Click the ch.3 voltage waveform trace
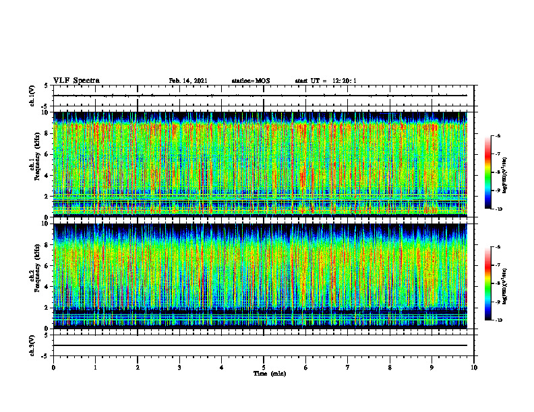The height and width of the screenshot is (412, 534). coord(260,345)
